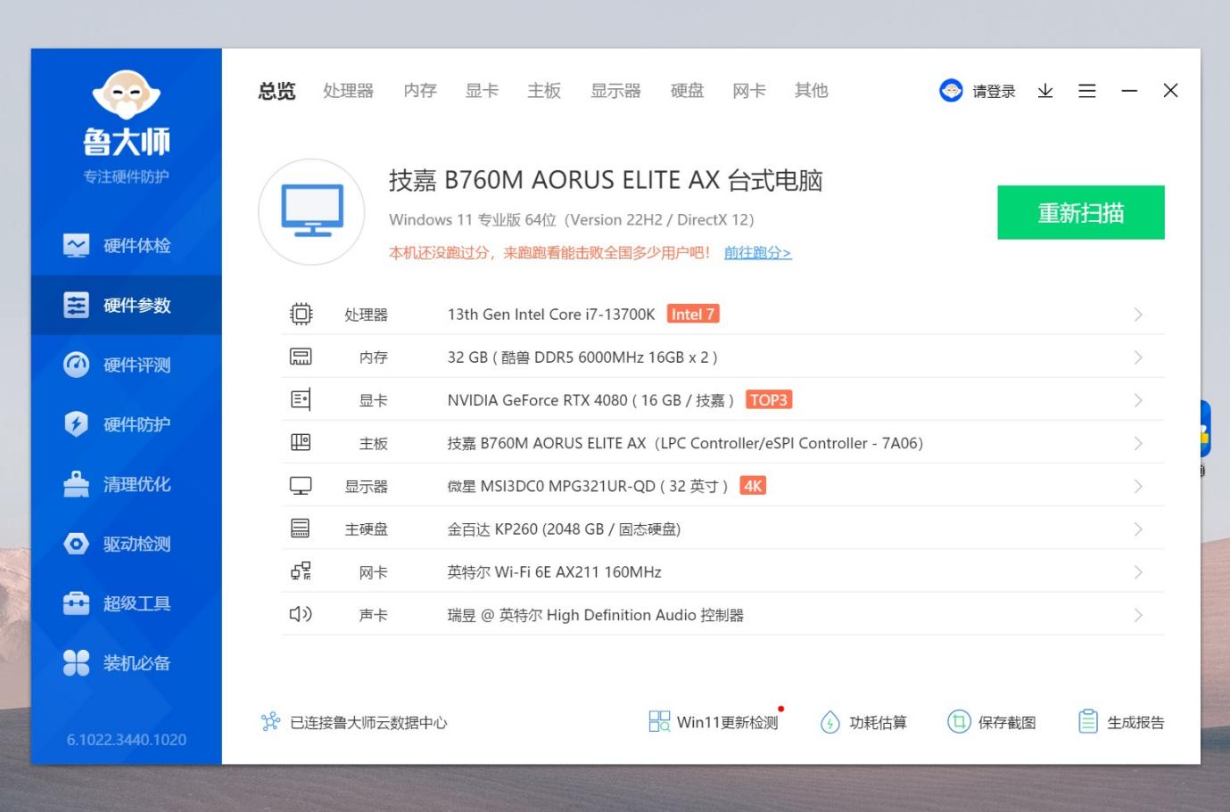1230x812 pixels.
Task: Switch to the 内存 tab
Action: (x=419, y=90)
